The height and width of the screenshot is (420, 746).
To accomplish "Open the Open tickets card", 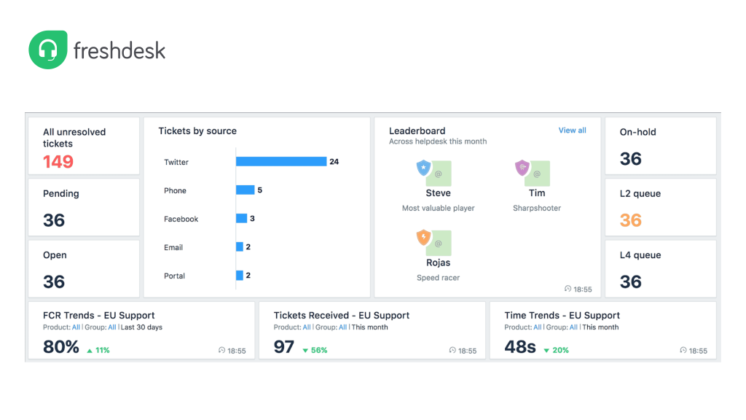I will pos(84,269).
